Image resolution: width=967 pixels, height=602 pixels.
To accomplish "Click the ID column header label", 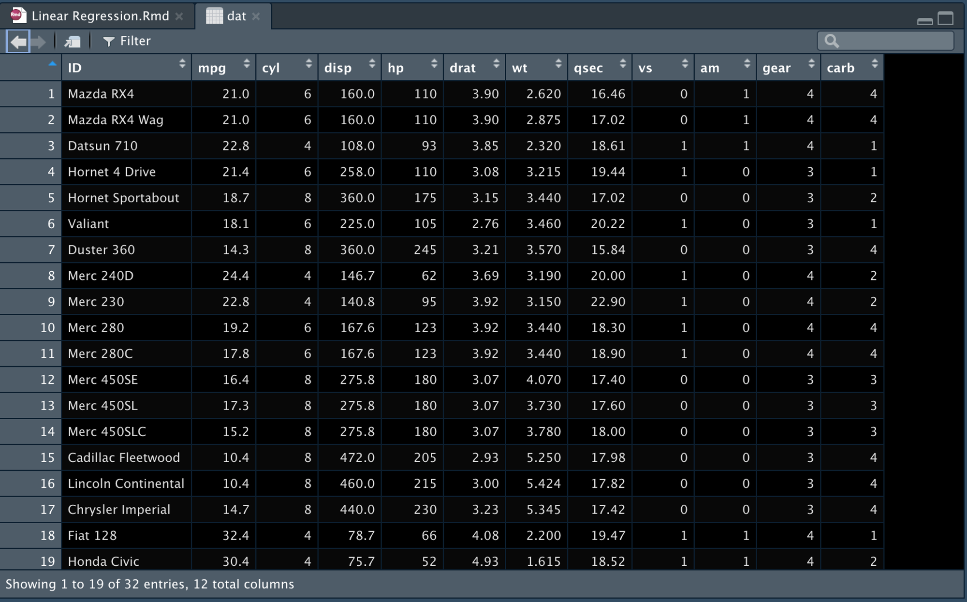I will coord(75,68).
